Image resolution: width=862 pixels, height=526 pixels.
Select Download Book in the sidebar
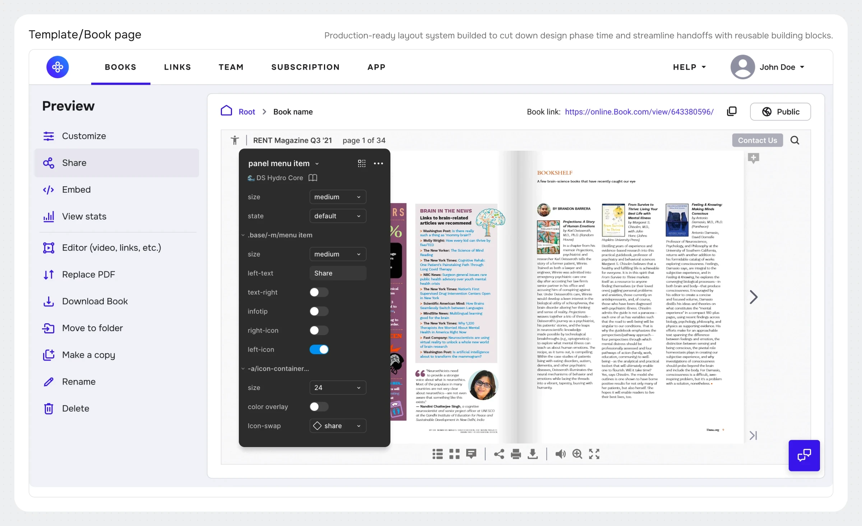(x=117, y=301)
